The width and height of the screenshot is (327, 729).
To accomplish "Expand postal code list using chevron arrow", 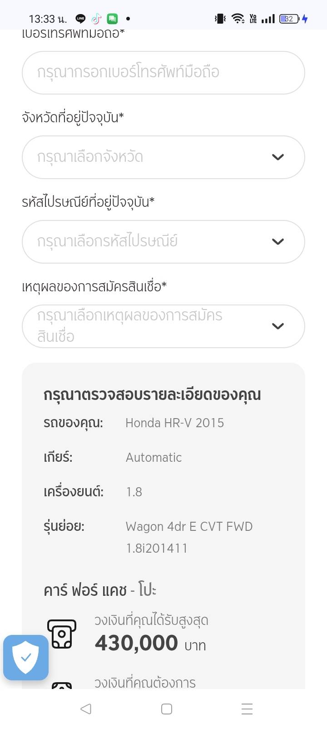I will (277, 242).
